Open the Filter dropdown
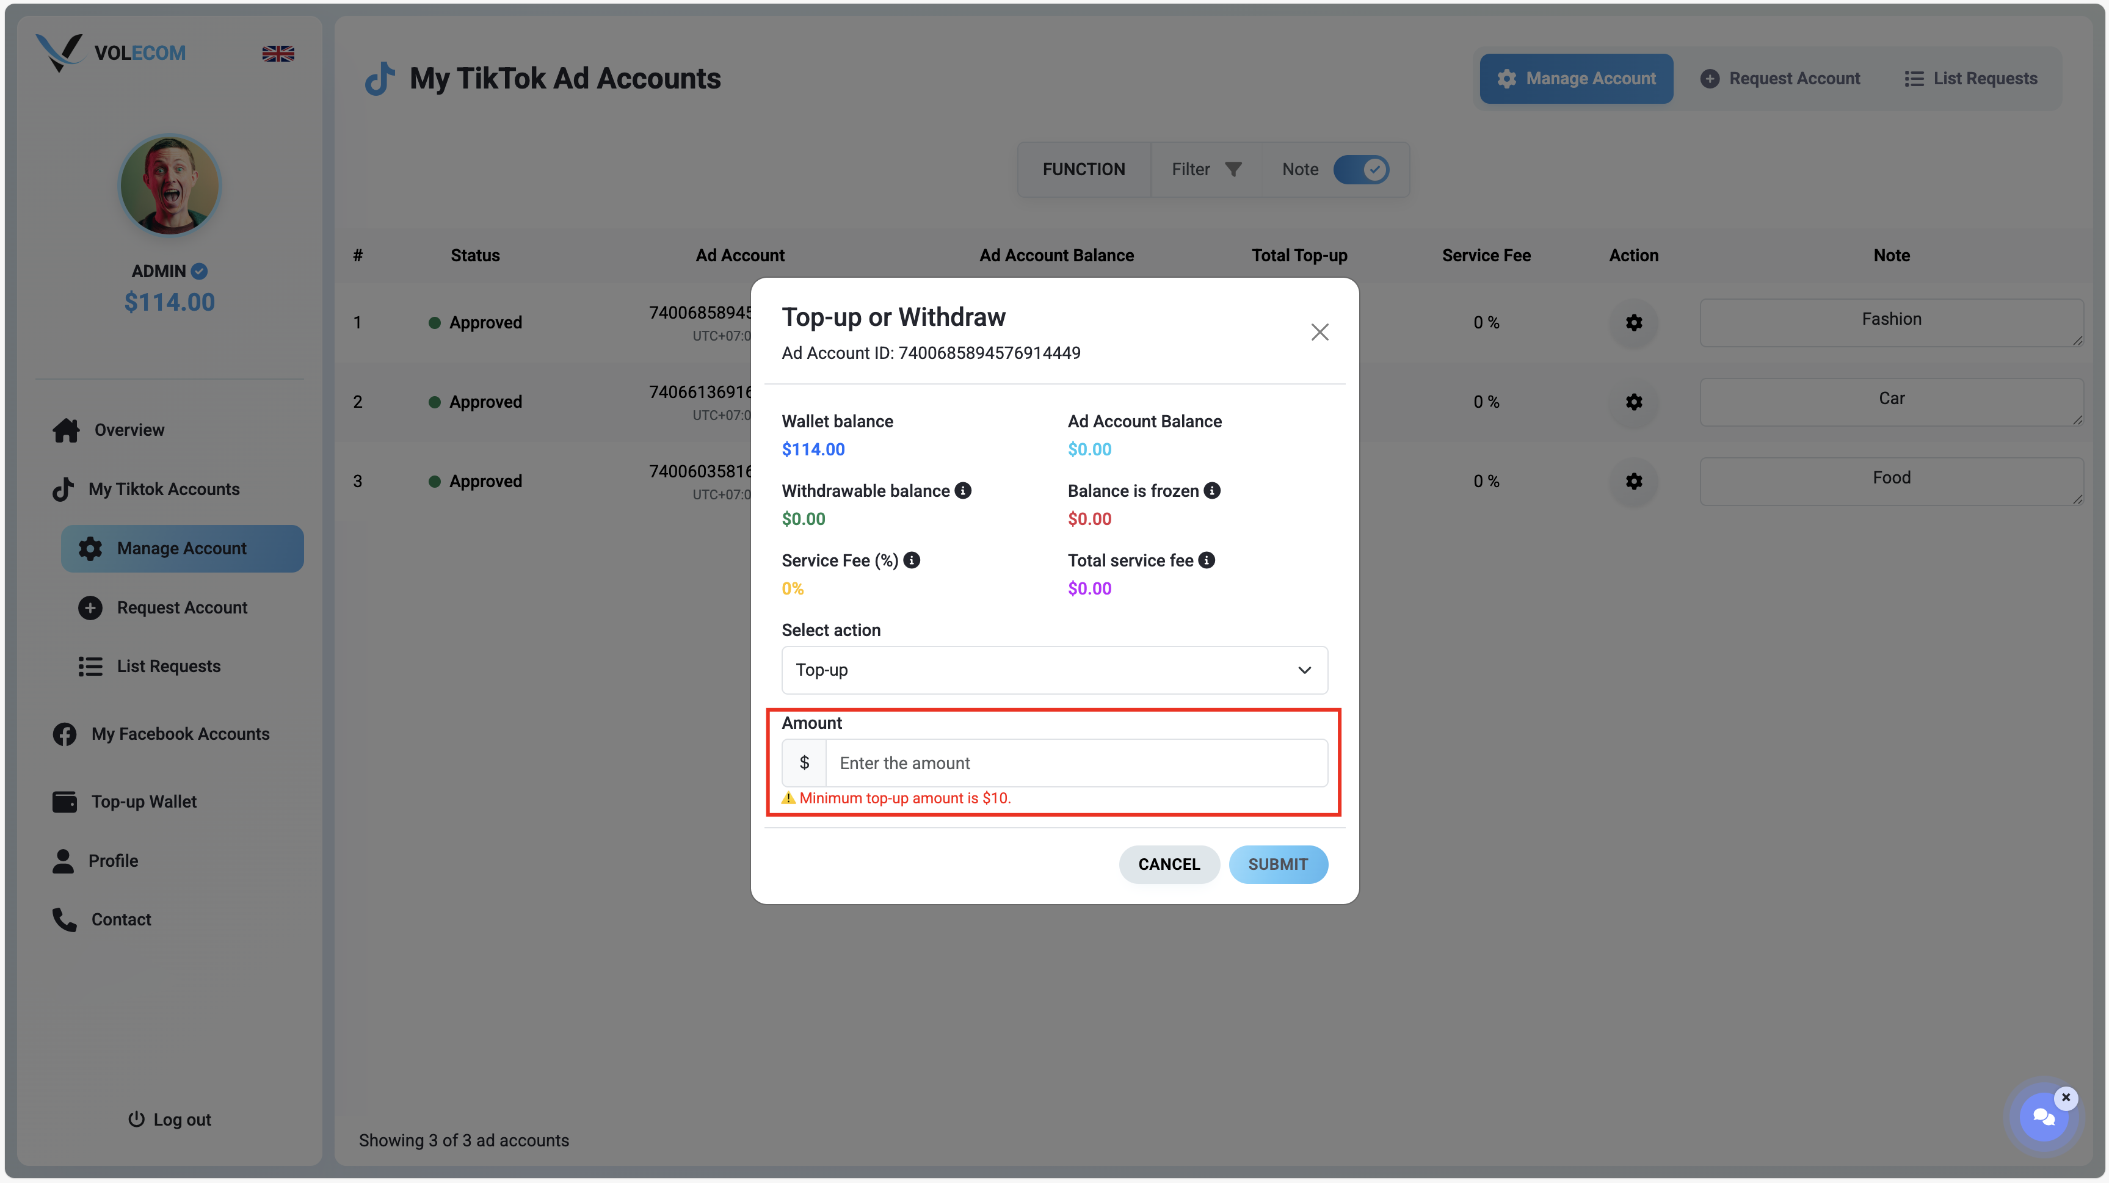Viewport: 2109px width, 1183px height. 1207,170
